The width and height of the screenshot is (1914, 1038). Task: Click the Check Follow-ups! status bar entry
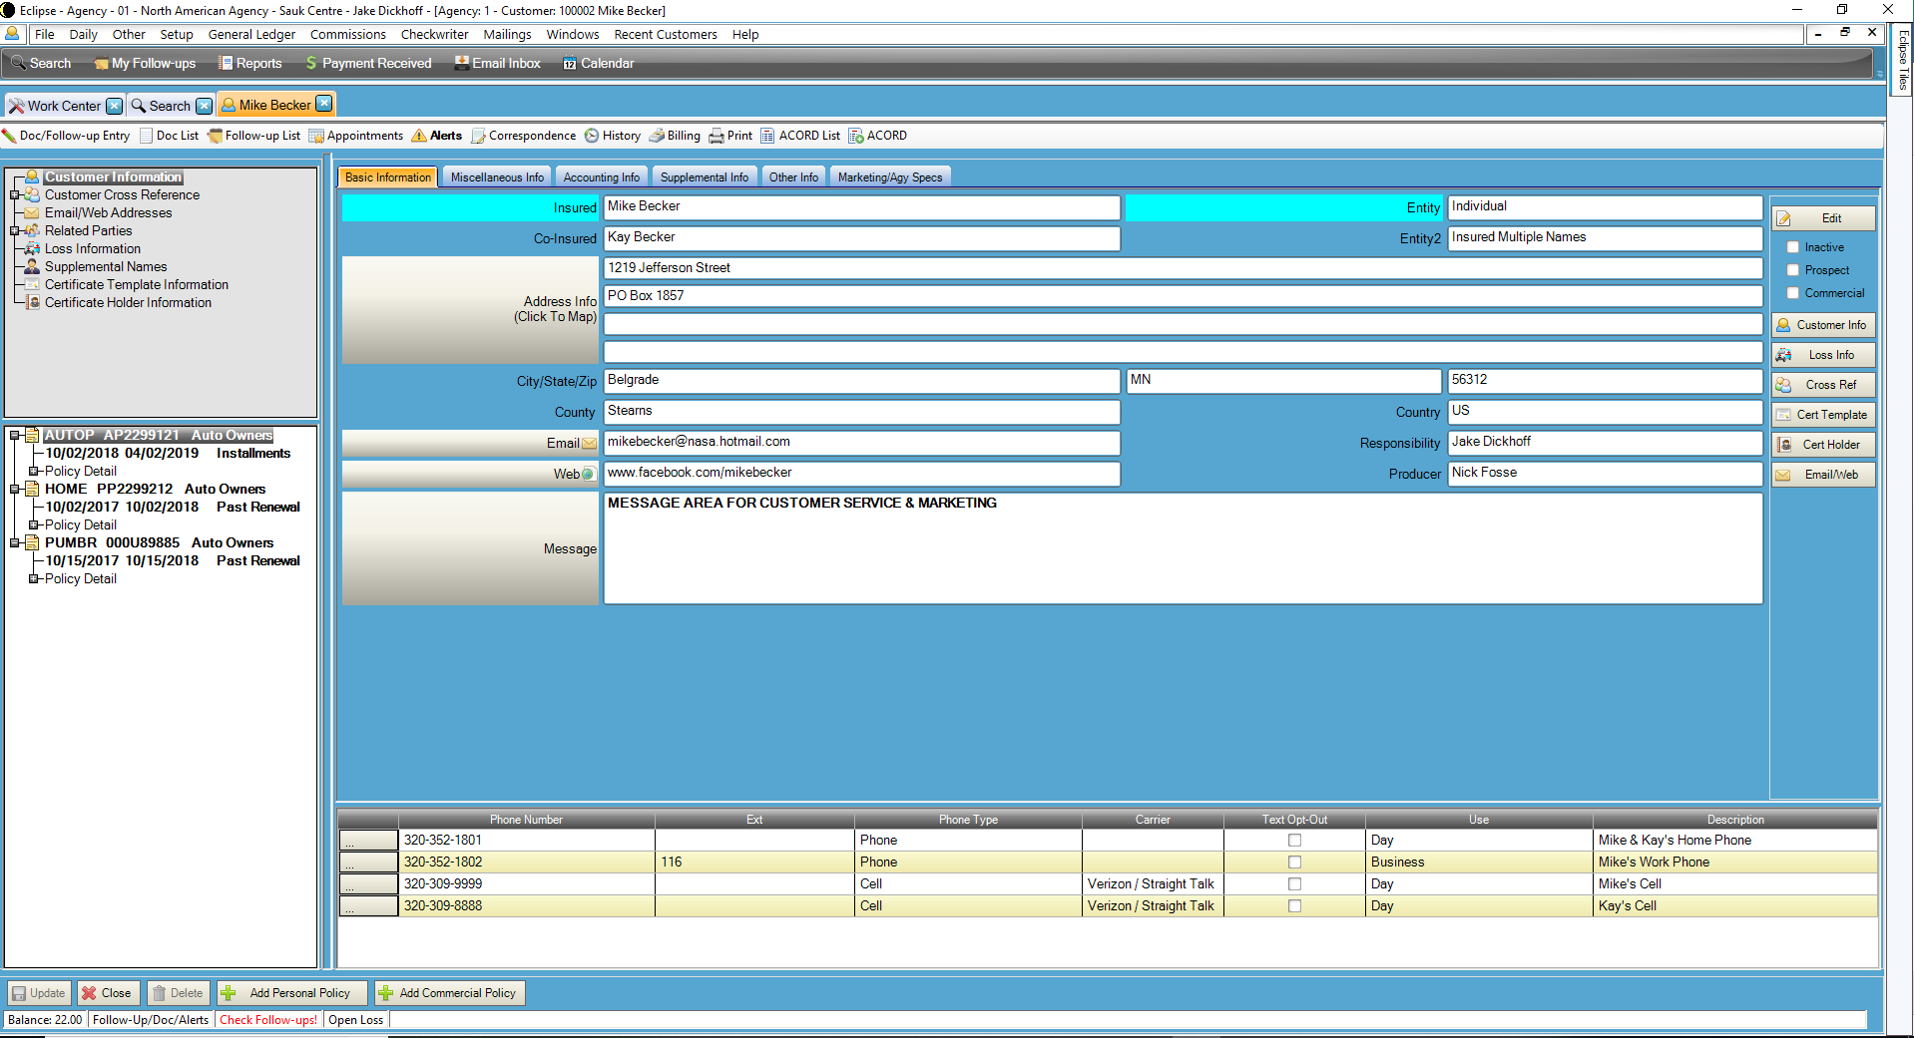click(268, 1020)
